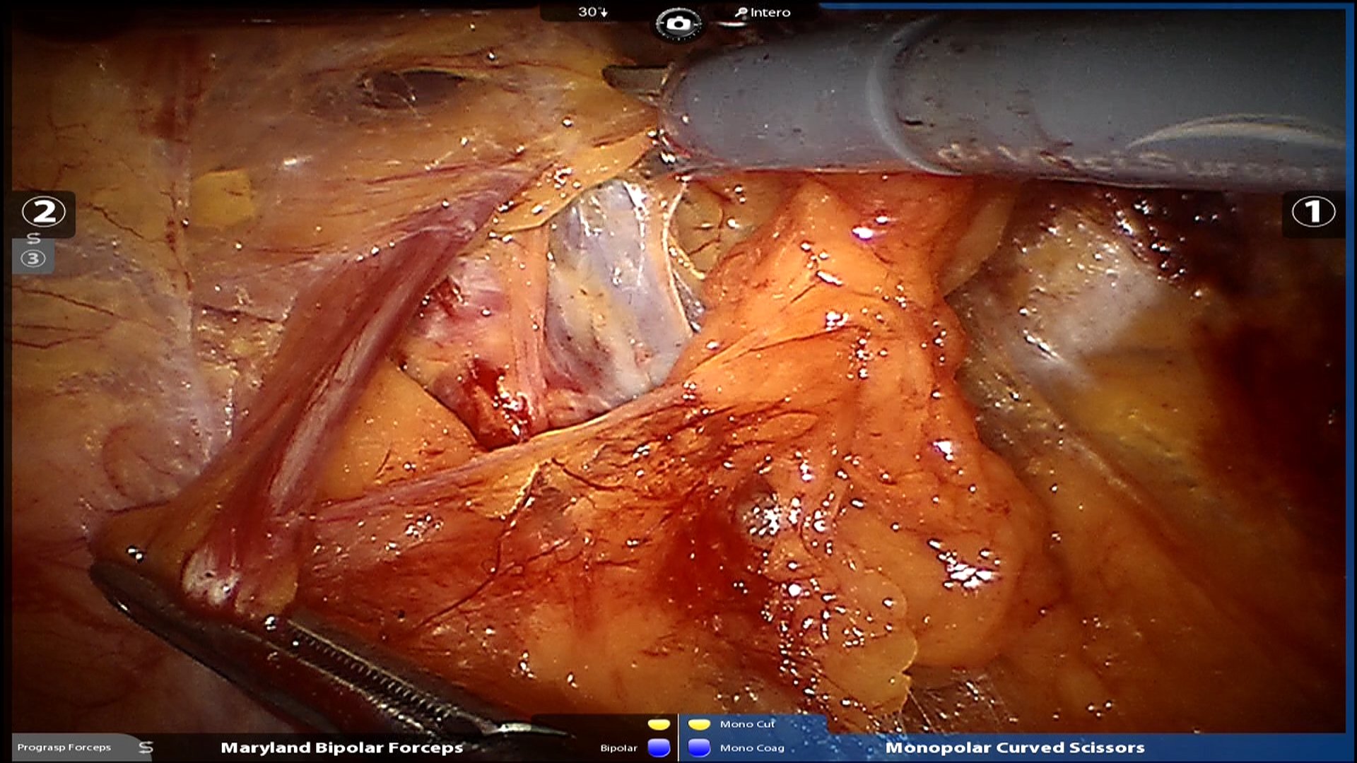The image size is (1357, 763).
Task: Select the arm 3 number badge
Action: [x=33, y=259]
